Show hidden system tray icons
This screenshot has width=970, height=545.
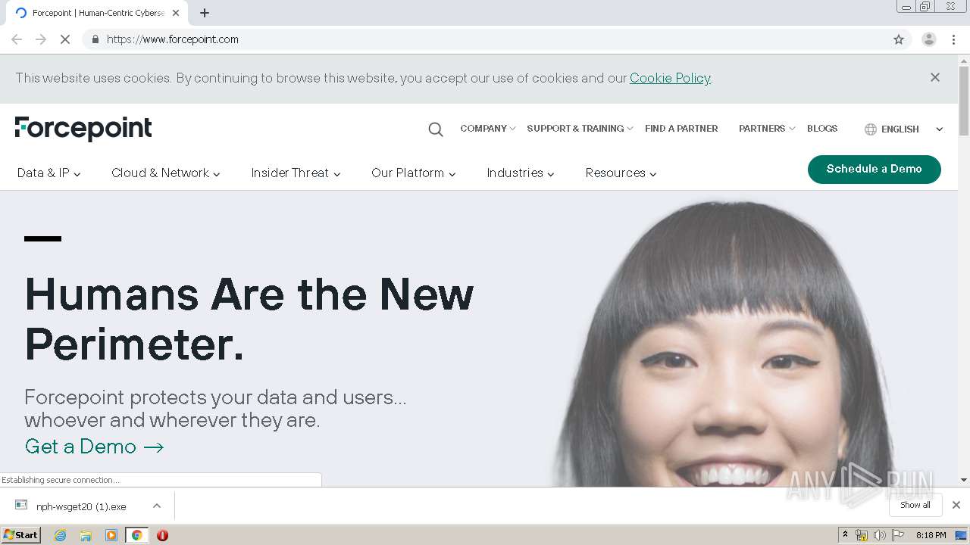coord(846,535)
